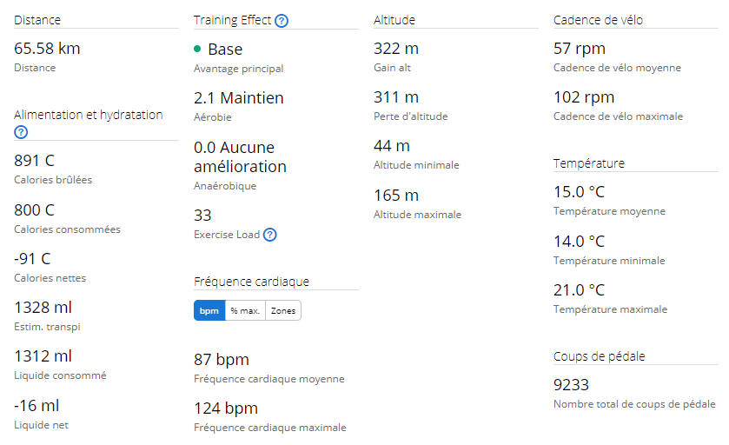Click 2.1 Maintien aerobic value
Screen dimensions: 729x445
[238, 98]
